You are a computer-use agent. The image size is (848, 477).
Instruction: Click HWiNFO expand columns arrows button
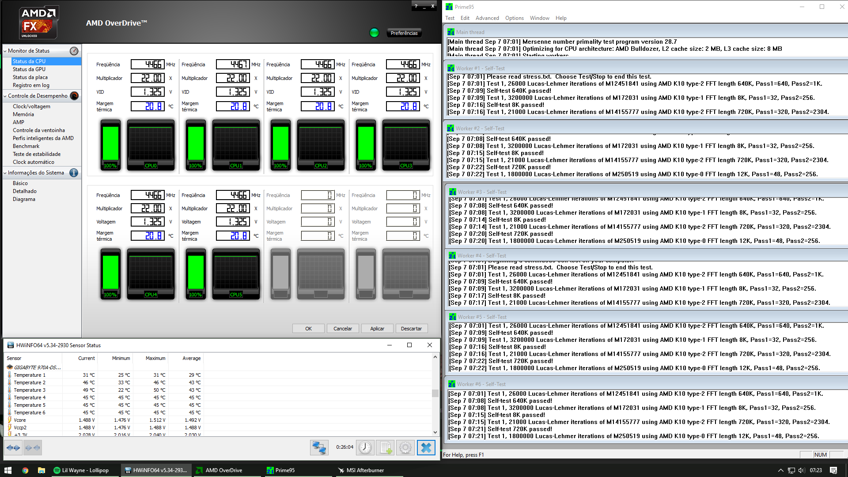13,448
